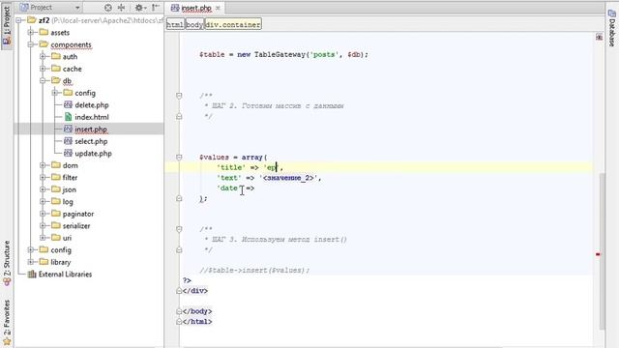Click the config folder under zf2 root

click(61, 250)
